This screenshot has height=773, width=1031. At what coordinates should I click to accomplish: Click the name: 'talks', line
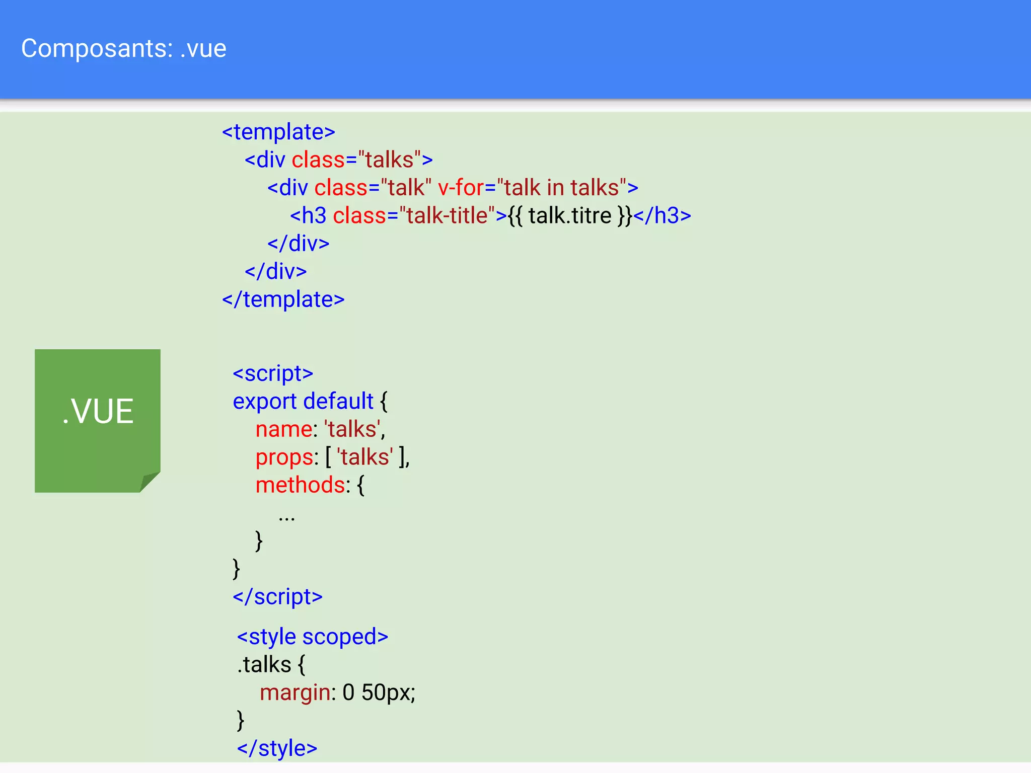320,429
